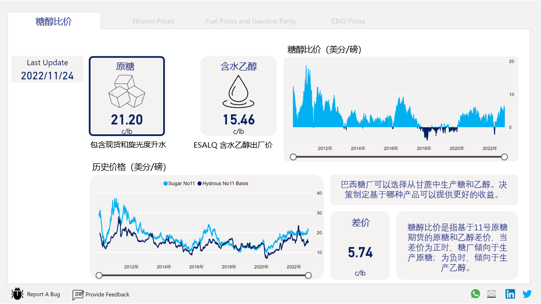Open the WhatsApp share icon

click(475, 293)
